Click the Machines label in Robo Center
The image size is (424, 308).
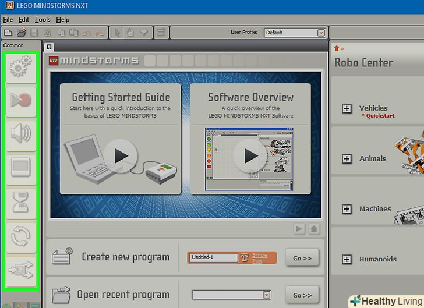click(375, 209)
